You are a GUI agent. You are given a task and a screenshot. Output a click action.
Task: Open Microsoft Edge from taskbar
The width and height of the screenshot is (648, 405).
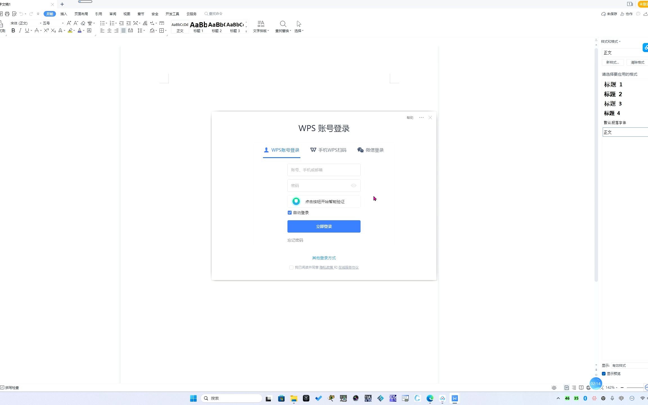tap(430, 398)
